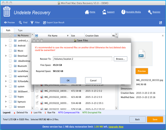
Task: Check the Download folder checkbox
Action: (10, 56)
